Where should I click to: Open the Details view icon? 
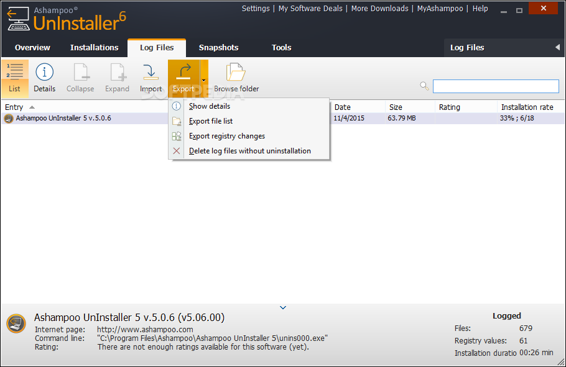tap(44, 72)
